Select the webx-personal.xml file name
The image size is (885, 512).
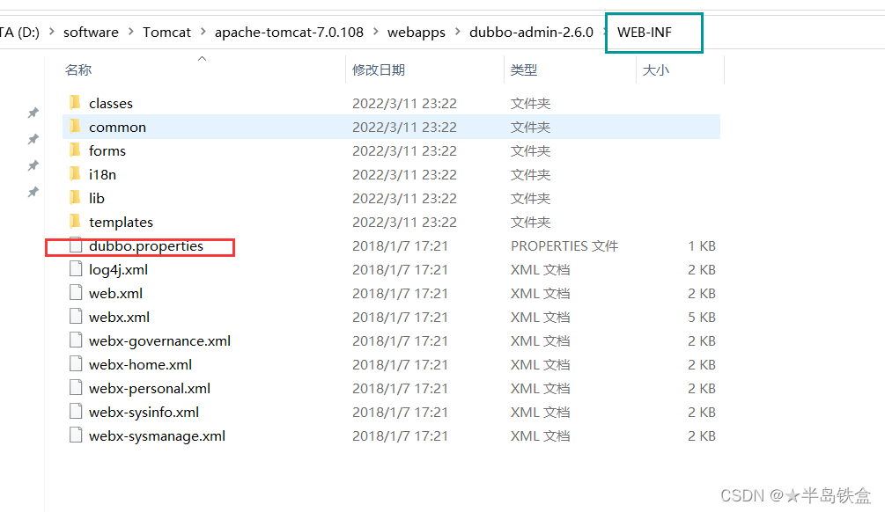[x=150, y=388]
